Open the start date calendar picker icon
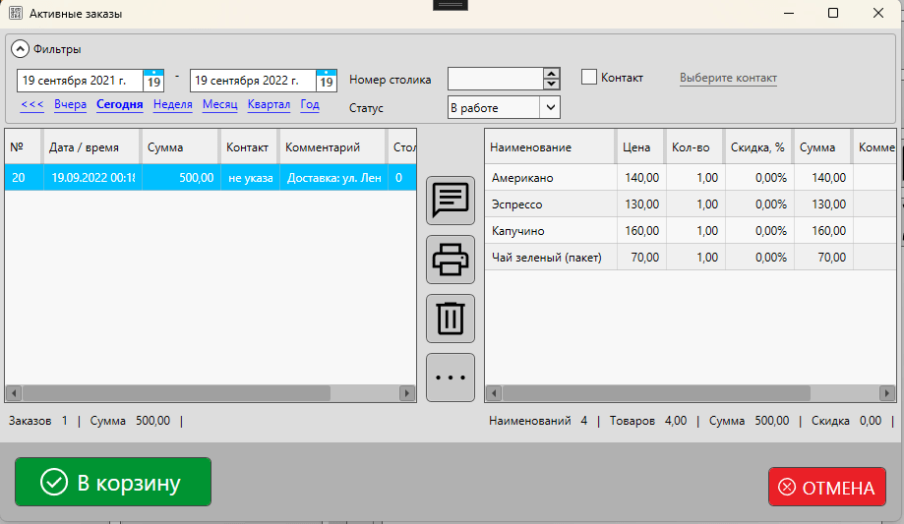The width and height of the screenshot is (904, 524). [153, 81]
